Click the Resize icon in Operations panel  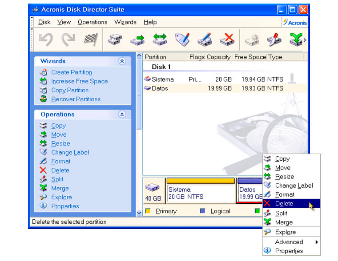pyautogui.click(x=43, y=143)
